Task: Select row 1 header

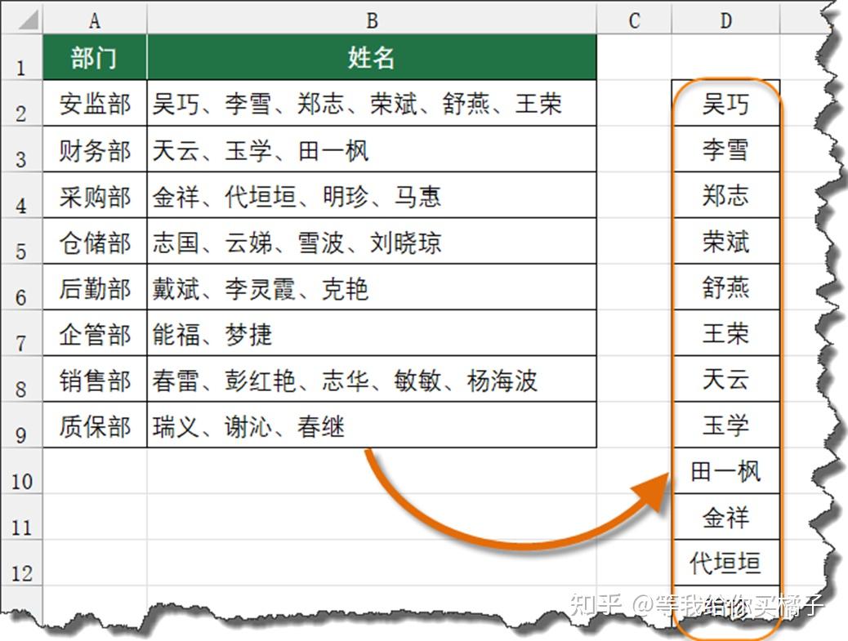Action: point(21,57)
